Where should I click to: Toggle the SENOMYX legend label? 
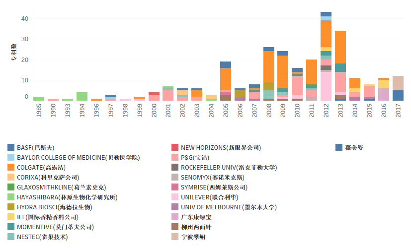(219, 177)
